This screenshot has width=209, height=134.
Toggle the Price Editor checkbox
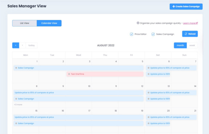pos(132,34)
